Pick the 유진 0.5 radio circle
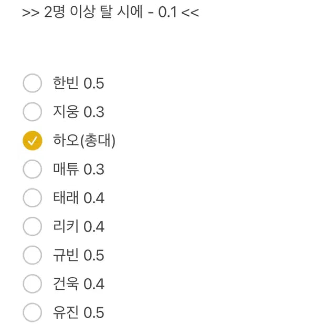The image size is (336, 336). (33, 313)
